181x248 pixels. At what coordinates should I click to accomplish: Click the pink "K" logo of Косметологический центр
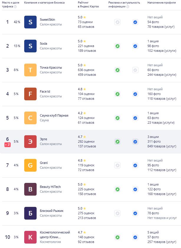(x=30, y=237)
